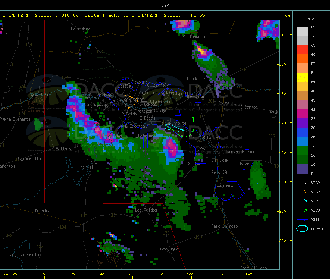
Task: Click the -220 km vertical axis tick label
Action: 282,241
